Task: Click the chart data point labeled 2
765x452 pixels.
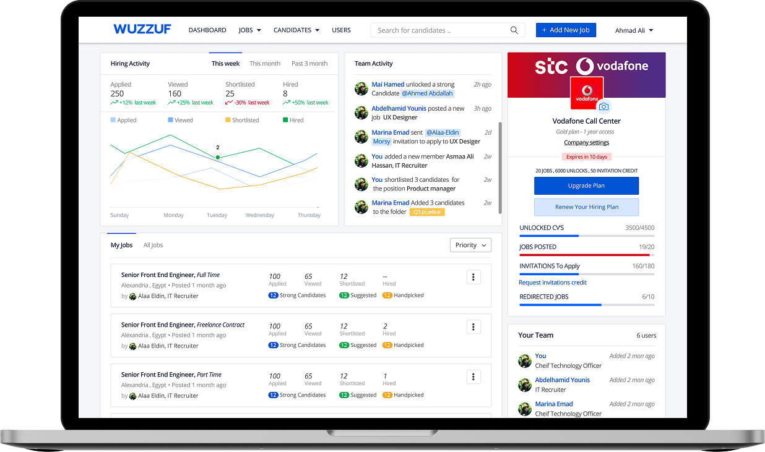Action: pyautogui.click(x=218, y=158)
